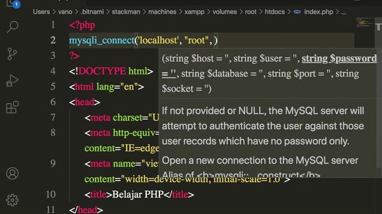The image size is (382, 214).
Task: Click the html lang="en" tag
Action: 106,87
